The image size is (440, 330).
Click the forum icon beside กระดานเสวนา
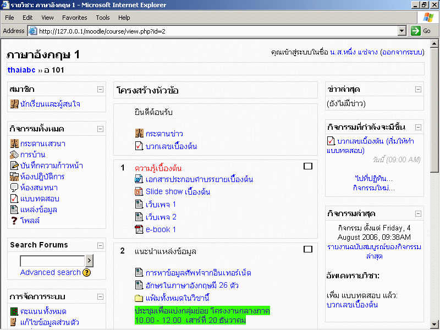click(14, 144)
